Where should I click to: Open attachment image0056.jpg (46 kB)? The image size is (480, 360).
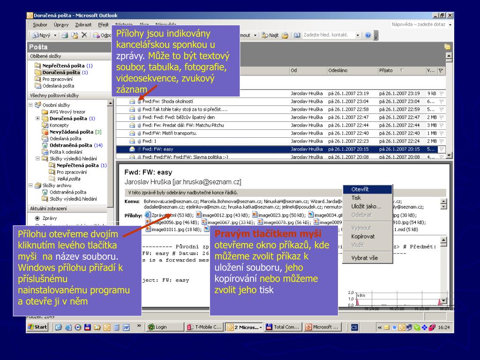(x=172, y=222)
